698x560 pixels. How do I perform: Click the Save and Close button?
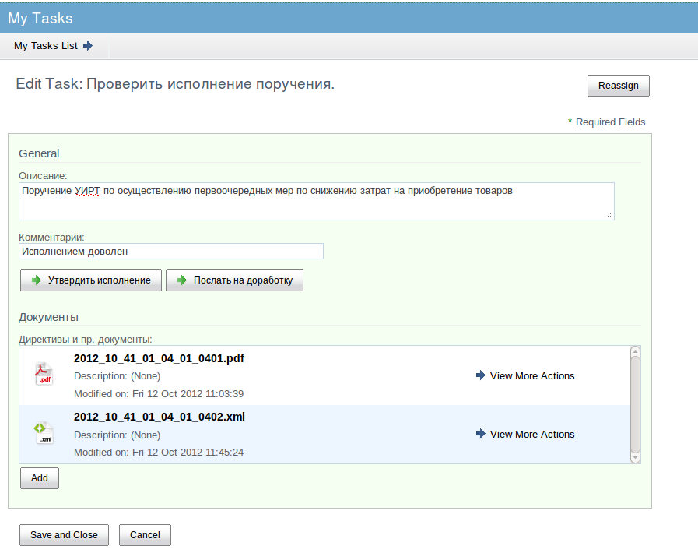pyautogui.click(x=64, y=535)
